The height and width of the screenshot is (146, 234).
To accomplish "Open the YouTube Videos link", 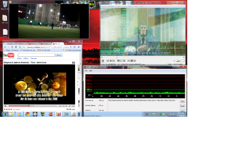I will (26, 58).
